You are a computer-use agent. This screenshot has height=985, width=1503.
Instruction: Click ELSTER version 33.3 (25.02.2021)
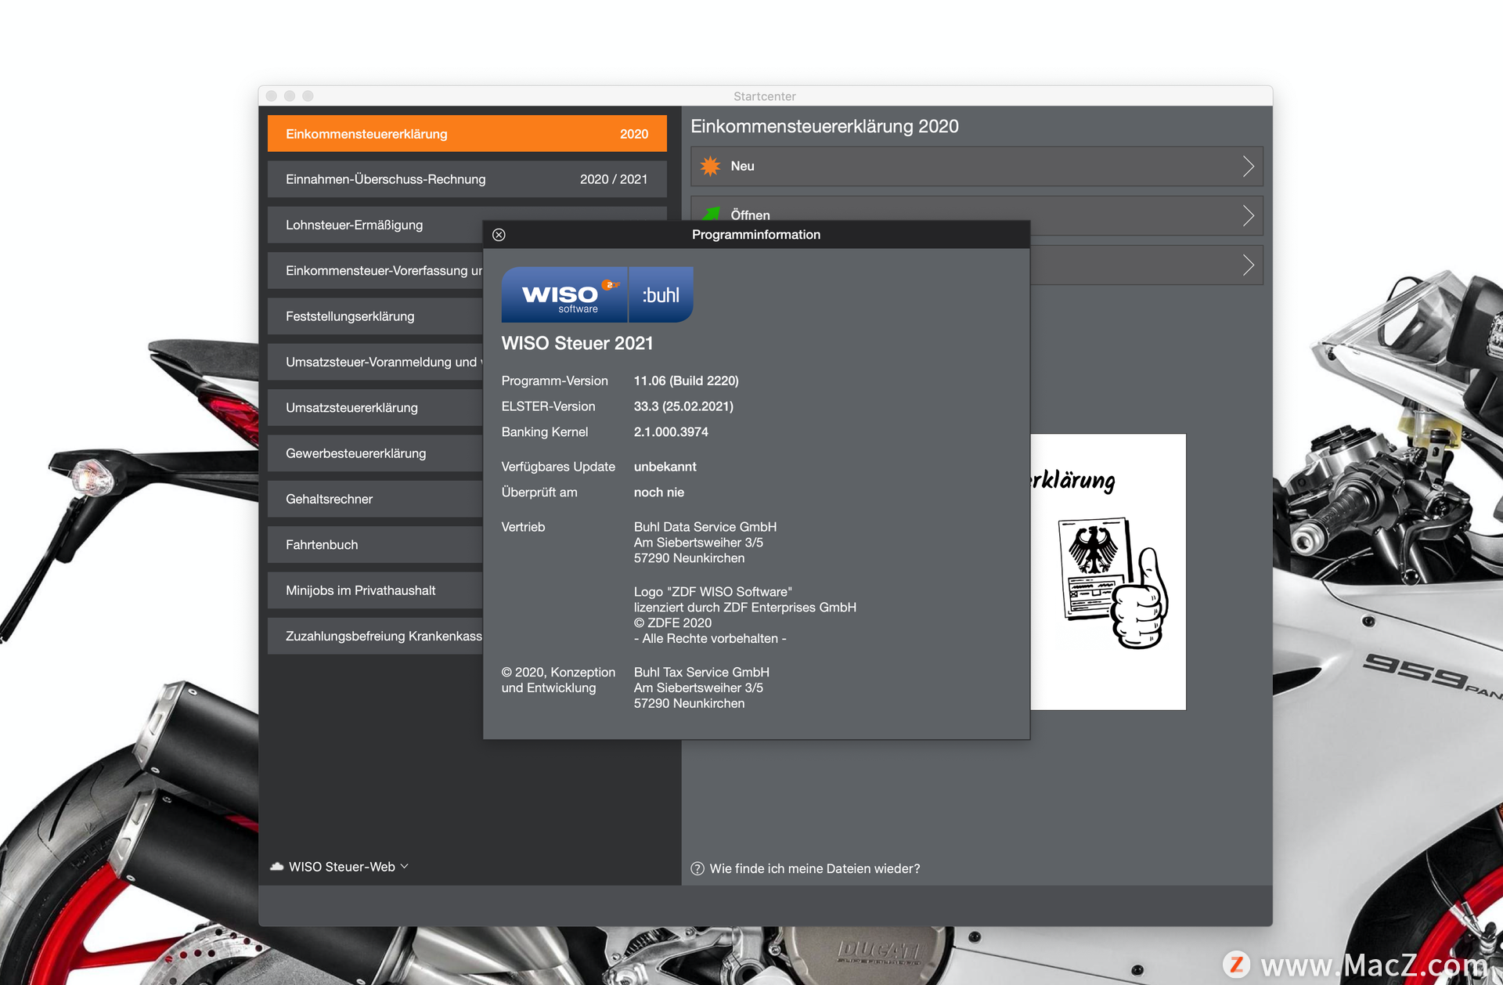[x=683, y=406]
